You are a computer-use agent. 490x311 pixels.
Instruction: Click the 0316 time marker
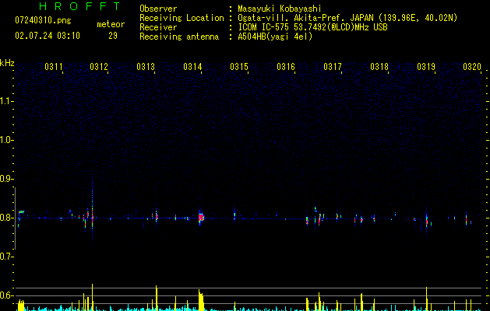[x=286, y=66]
